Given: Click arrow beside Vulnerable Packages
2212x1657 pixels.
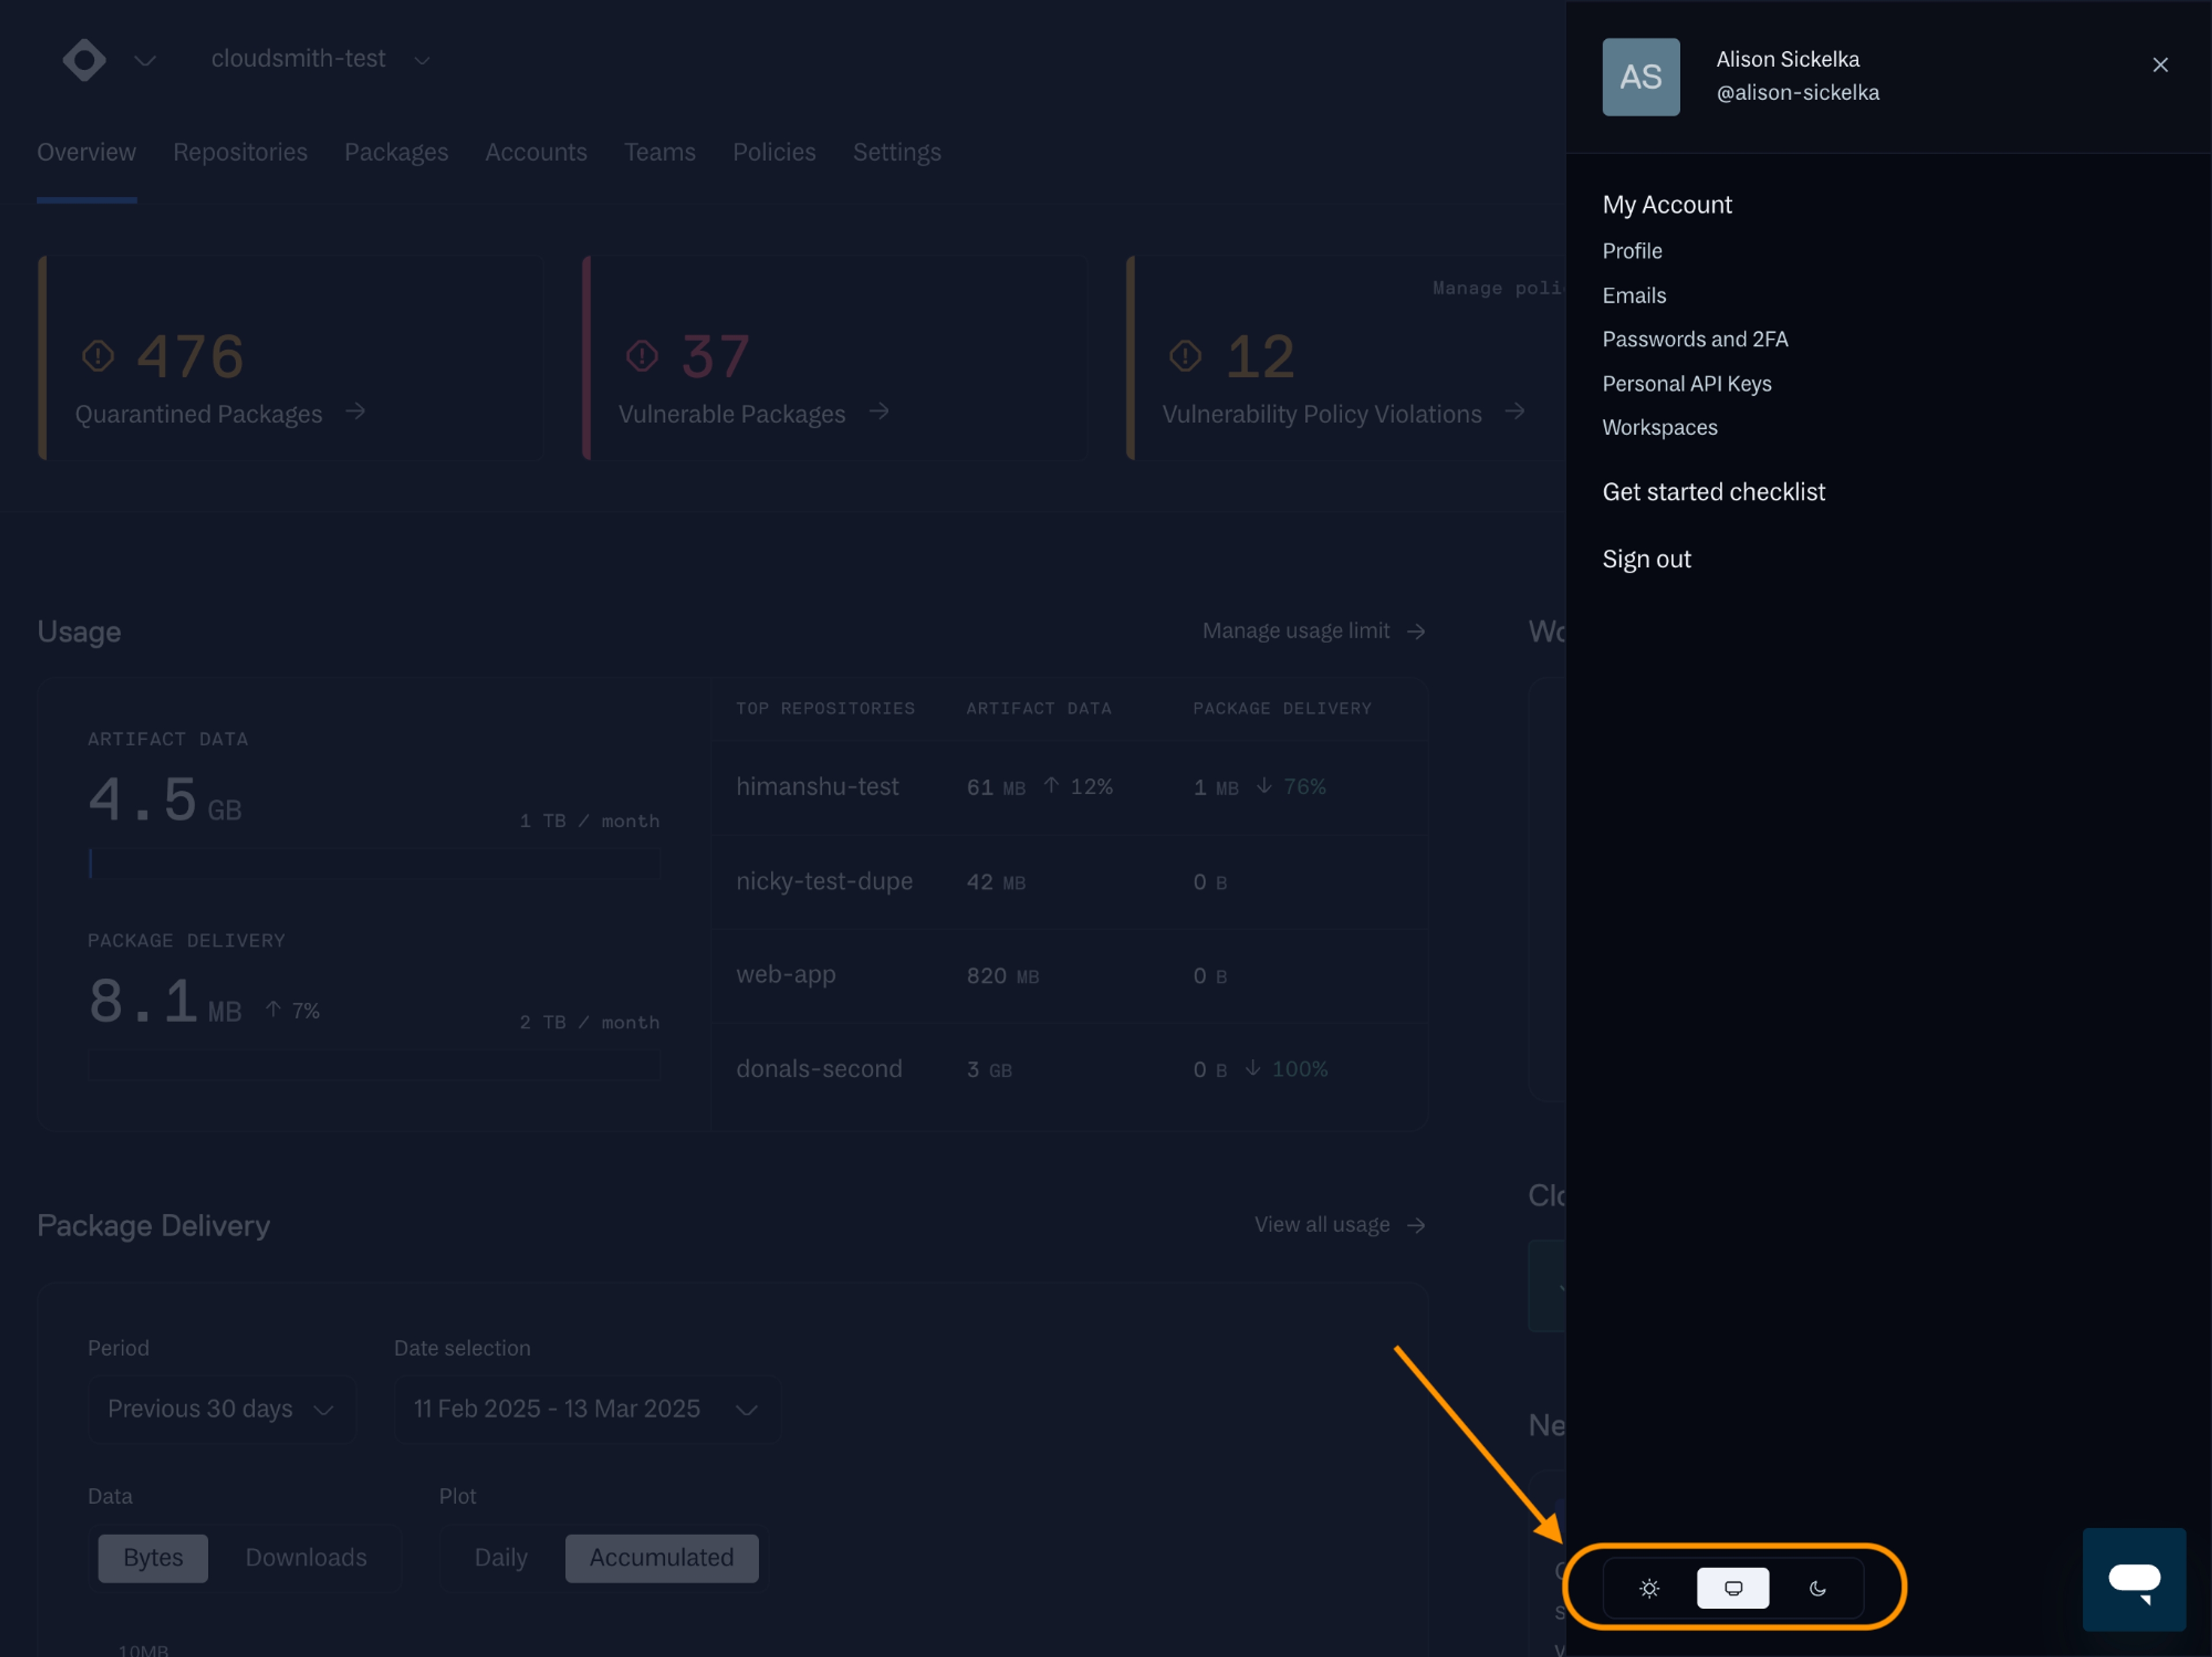Looking at the screenshot, I should pos(878,412).
